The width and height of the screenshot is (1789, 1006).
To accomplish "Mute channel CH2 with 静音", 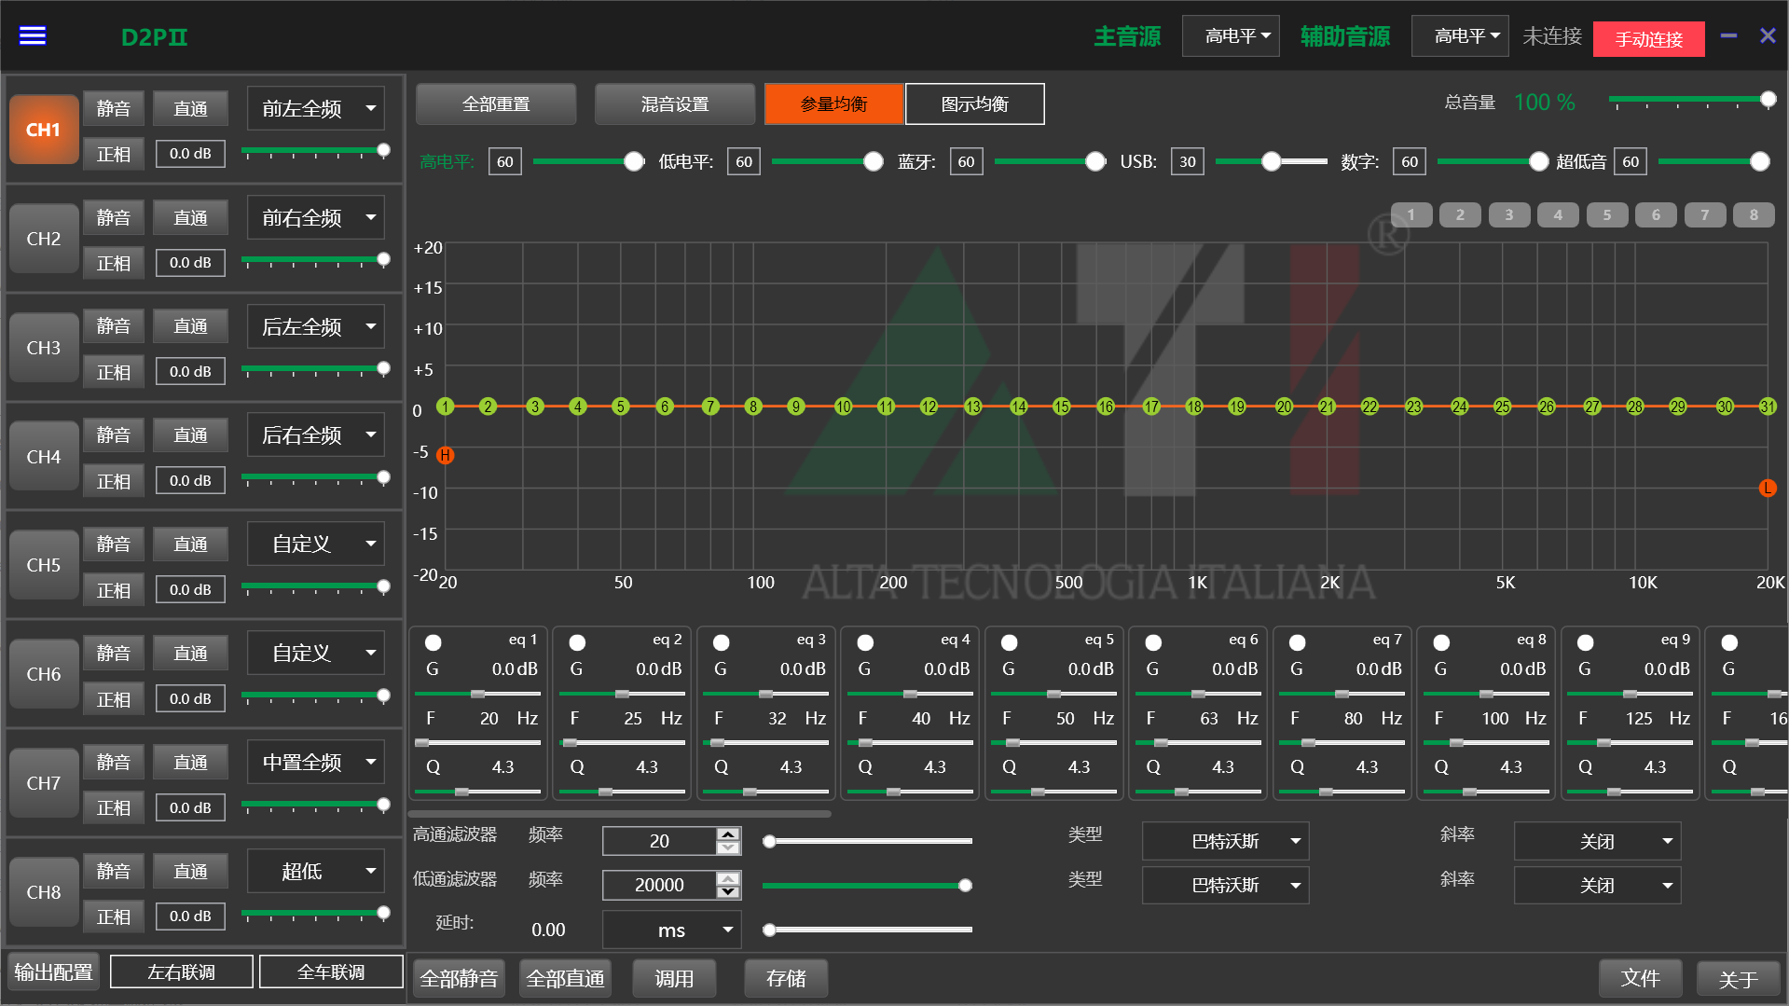I will tap(114, 217).
